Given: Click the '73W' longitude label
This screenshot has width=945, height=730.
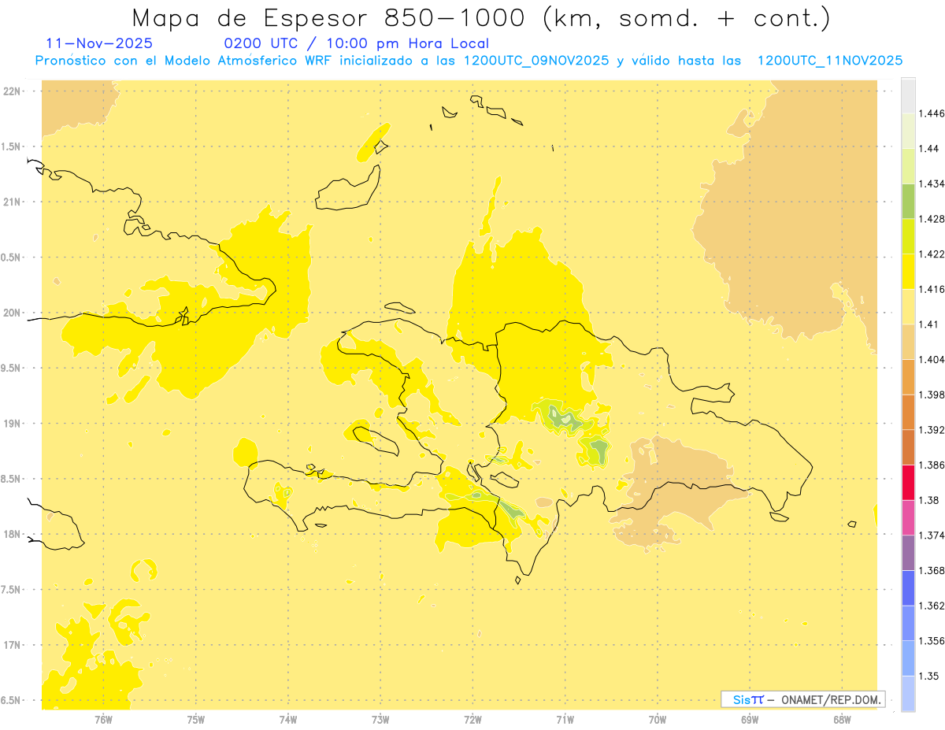Looking at the screenshot, I should [380, 719].
